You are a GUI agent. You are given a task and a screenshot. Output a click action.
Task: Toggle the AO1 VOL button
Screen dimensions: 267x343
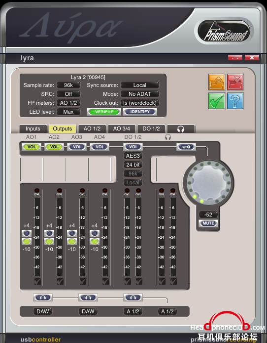[x=32, y=147]
